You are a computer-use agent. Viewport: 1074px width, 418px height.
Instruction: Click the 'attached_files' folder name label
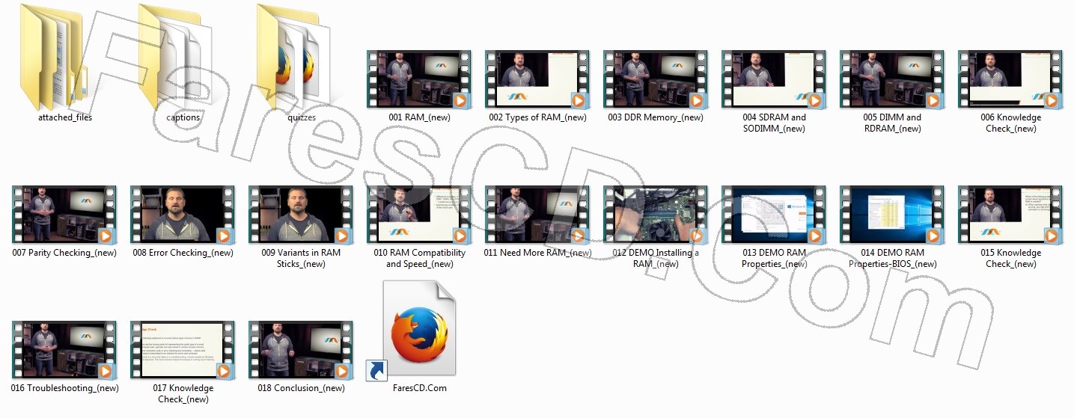pos(64,117)
